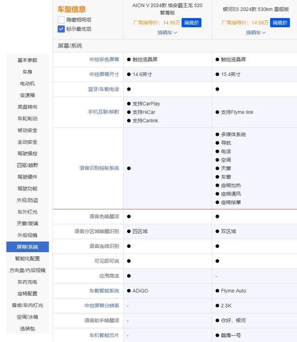The image size is (297, 342).
Task: Click 14.6英寸 screen size value
Action: (x=142, y=74)
